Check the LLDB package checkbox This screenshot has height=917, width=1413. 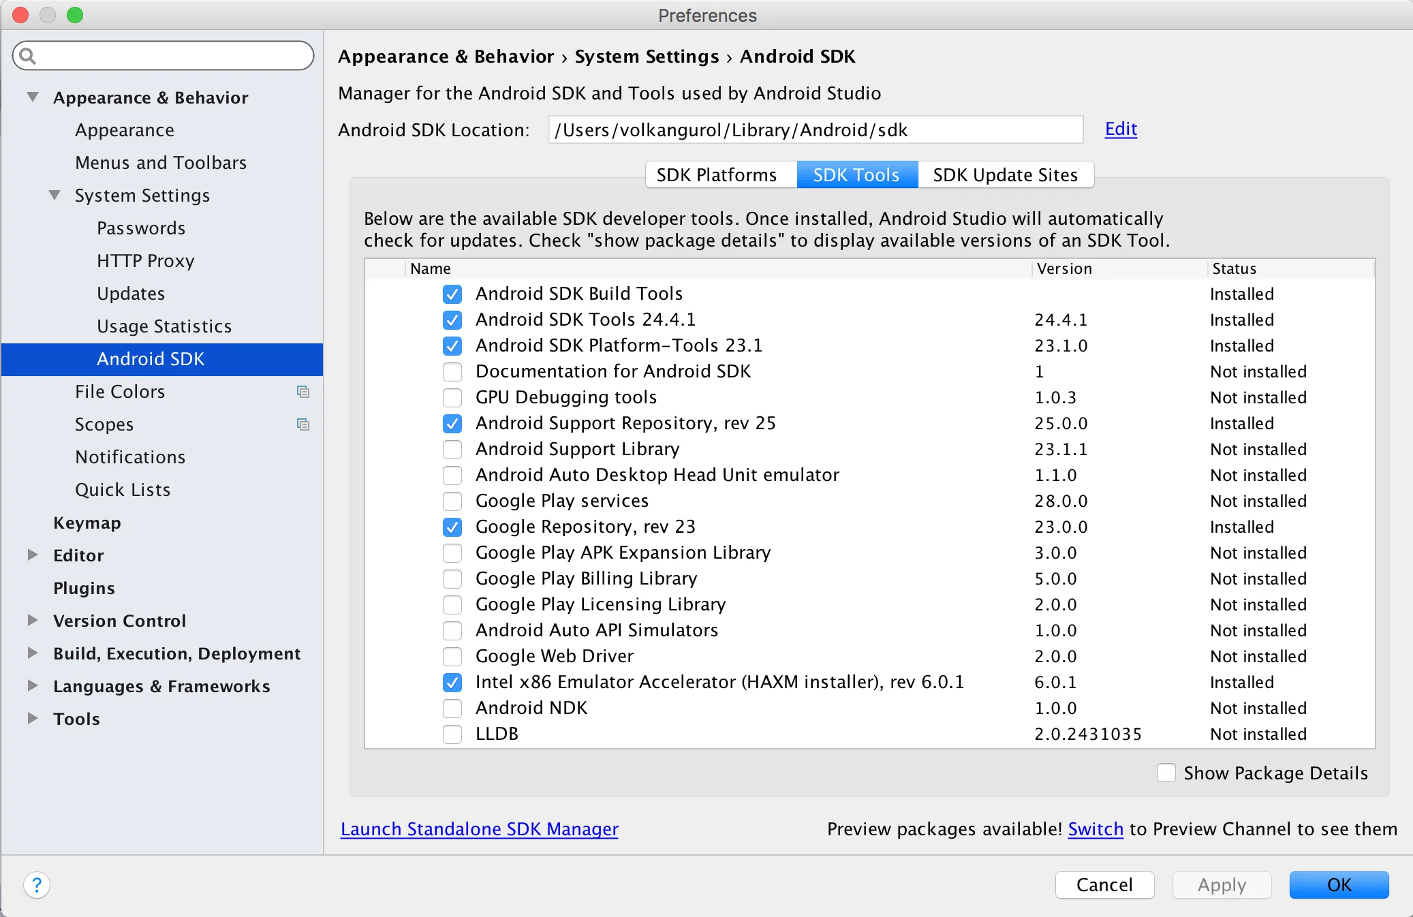[x=452, y=734]
